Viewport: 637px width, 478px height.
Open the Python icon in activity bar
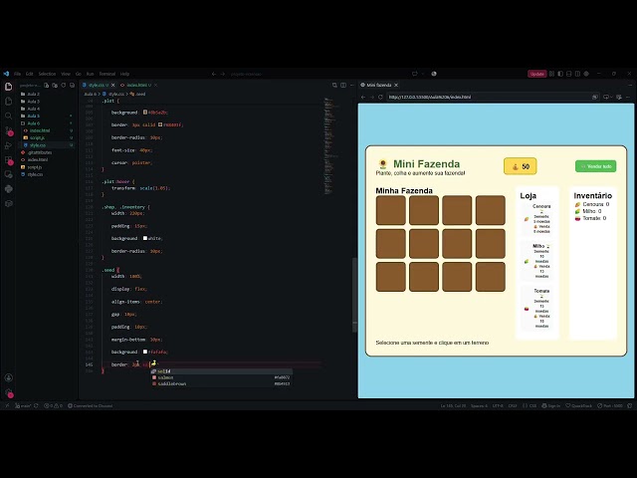[x=9, y=189]
